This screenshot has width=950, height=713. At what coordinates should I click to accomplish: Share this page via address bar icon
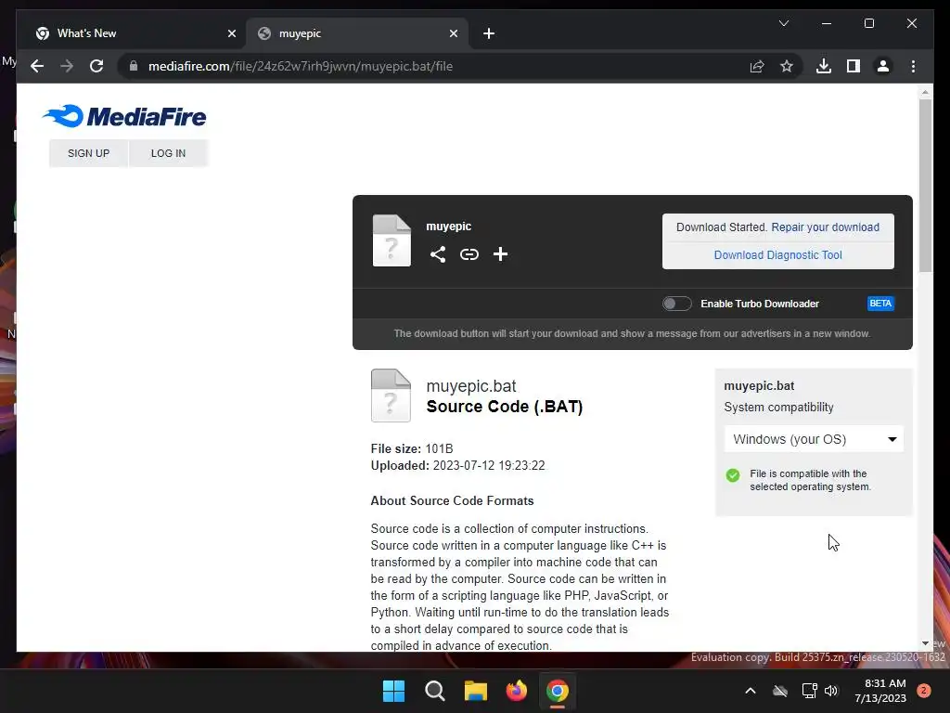[757, 66]
